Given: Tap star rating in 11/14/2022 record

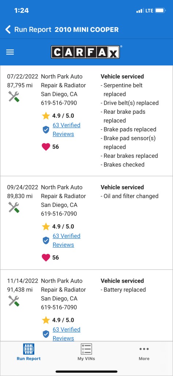Looking at the screenshot, I should tap(58, 320).
